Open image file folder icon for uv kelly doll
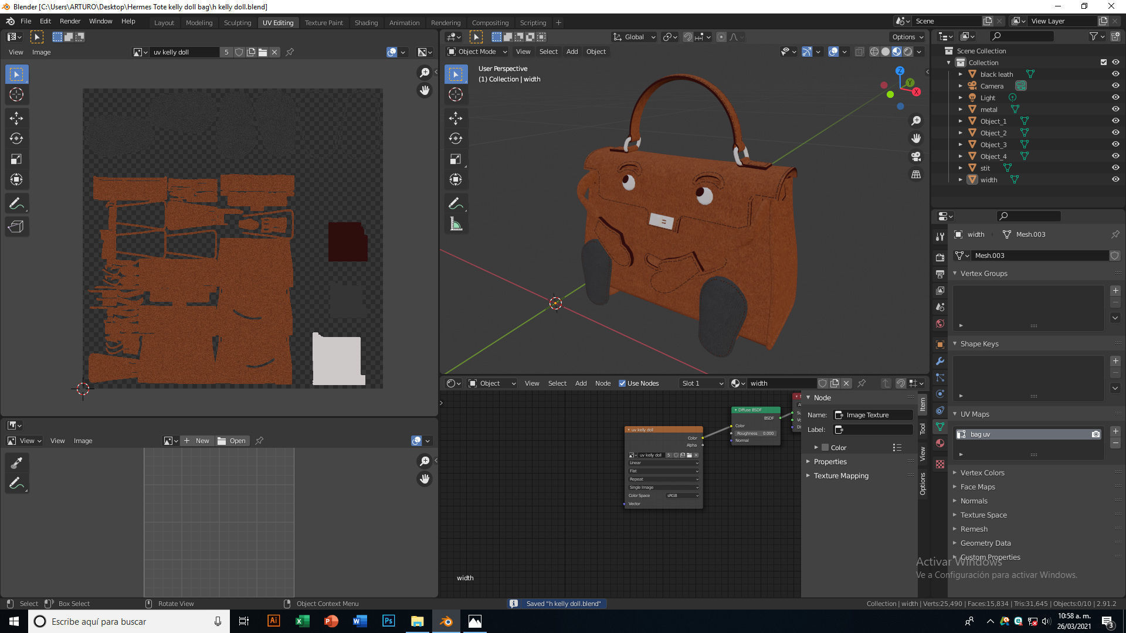This screenshot has width=1126, height=633. 263,52
